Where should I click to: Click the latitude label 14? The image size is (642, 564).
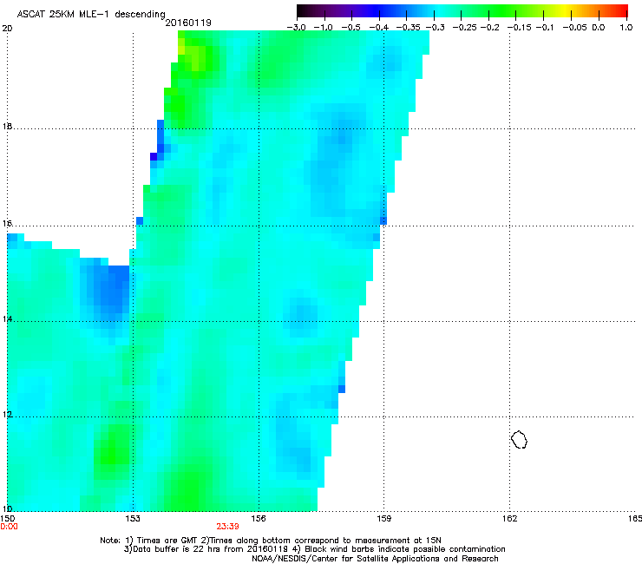[7, 319]
